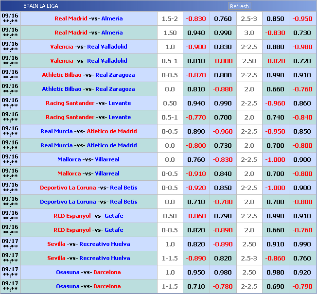Choose -0.900 odds for Valencia 1.0 handicap
This screenshot has width=317, height=294.
(x=196, y=47)
